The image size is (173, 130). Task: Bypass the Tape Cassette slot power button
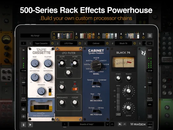tap(52, 43)
